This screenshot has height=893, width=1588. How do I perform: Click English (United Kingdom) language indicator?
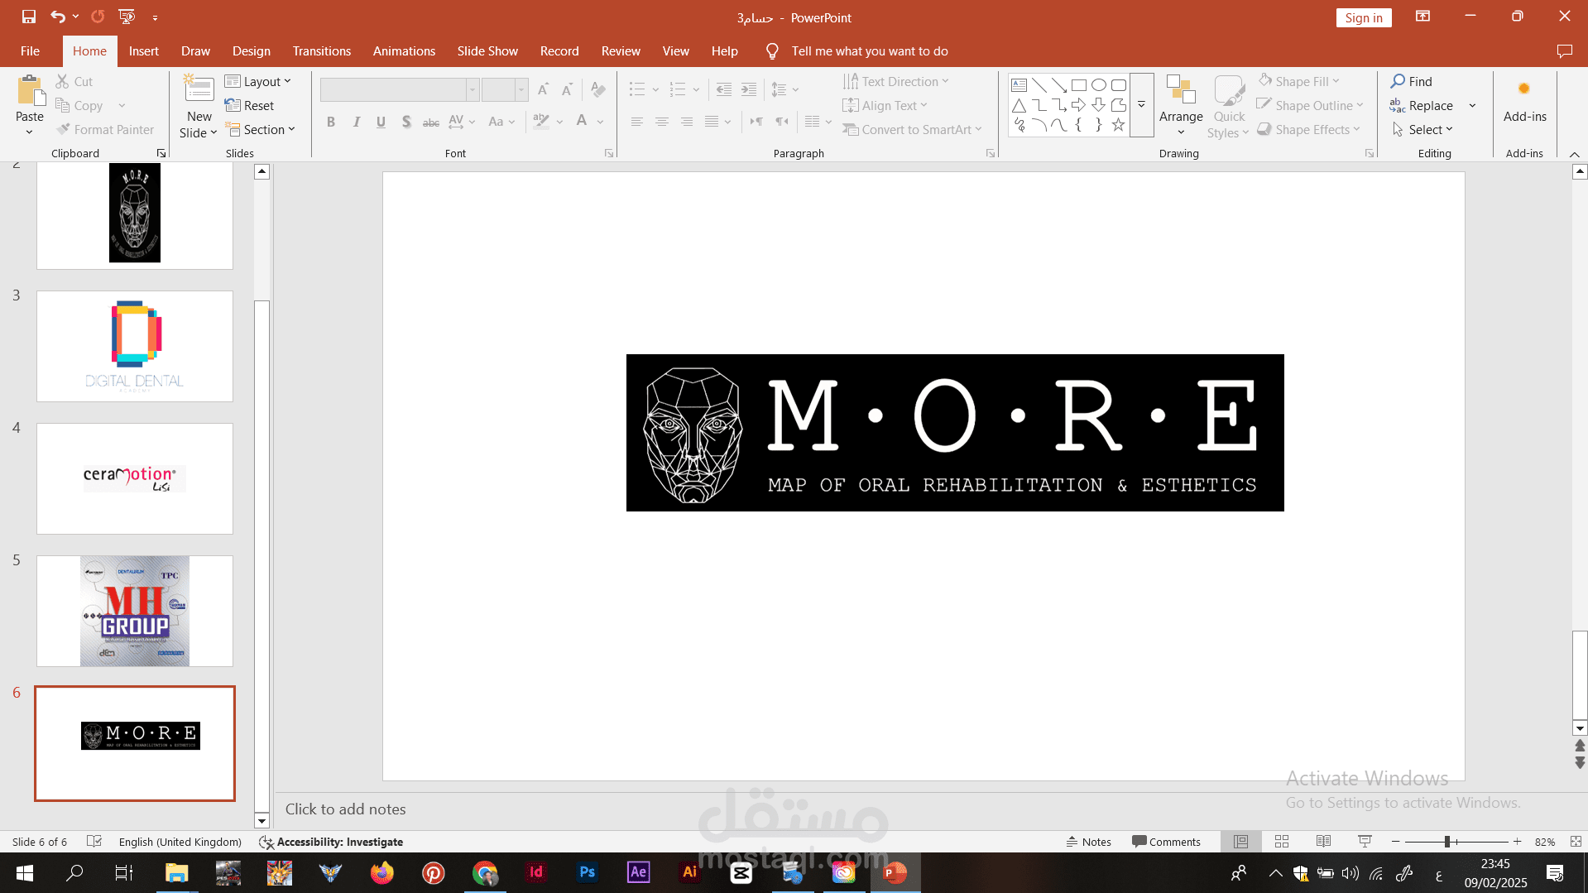click(180, 842)
